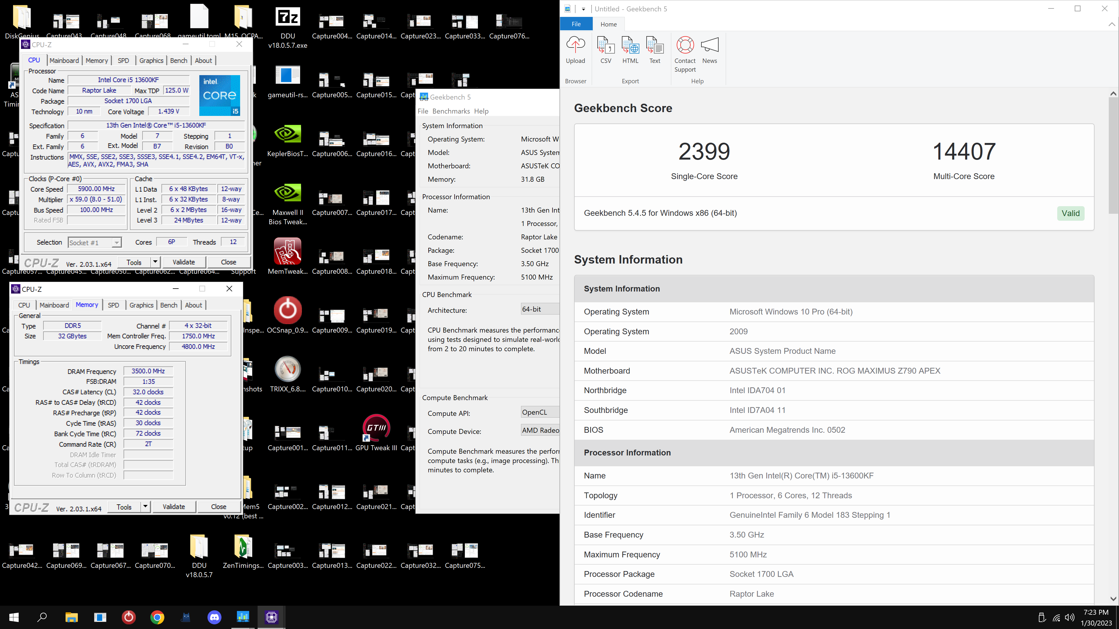This screenshot has width=1119, height=629.
Task: Click Validate in top CPU-Z window
Action: click(x=184, y=262)
